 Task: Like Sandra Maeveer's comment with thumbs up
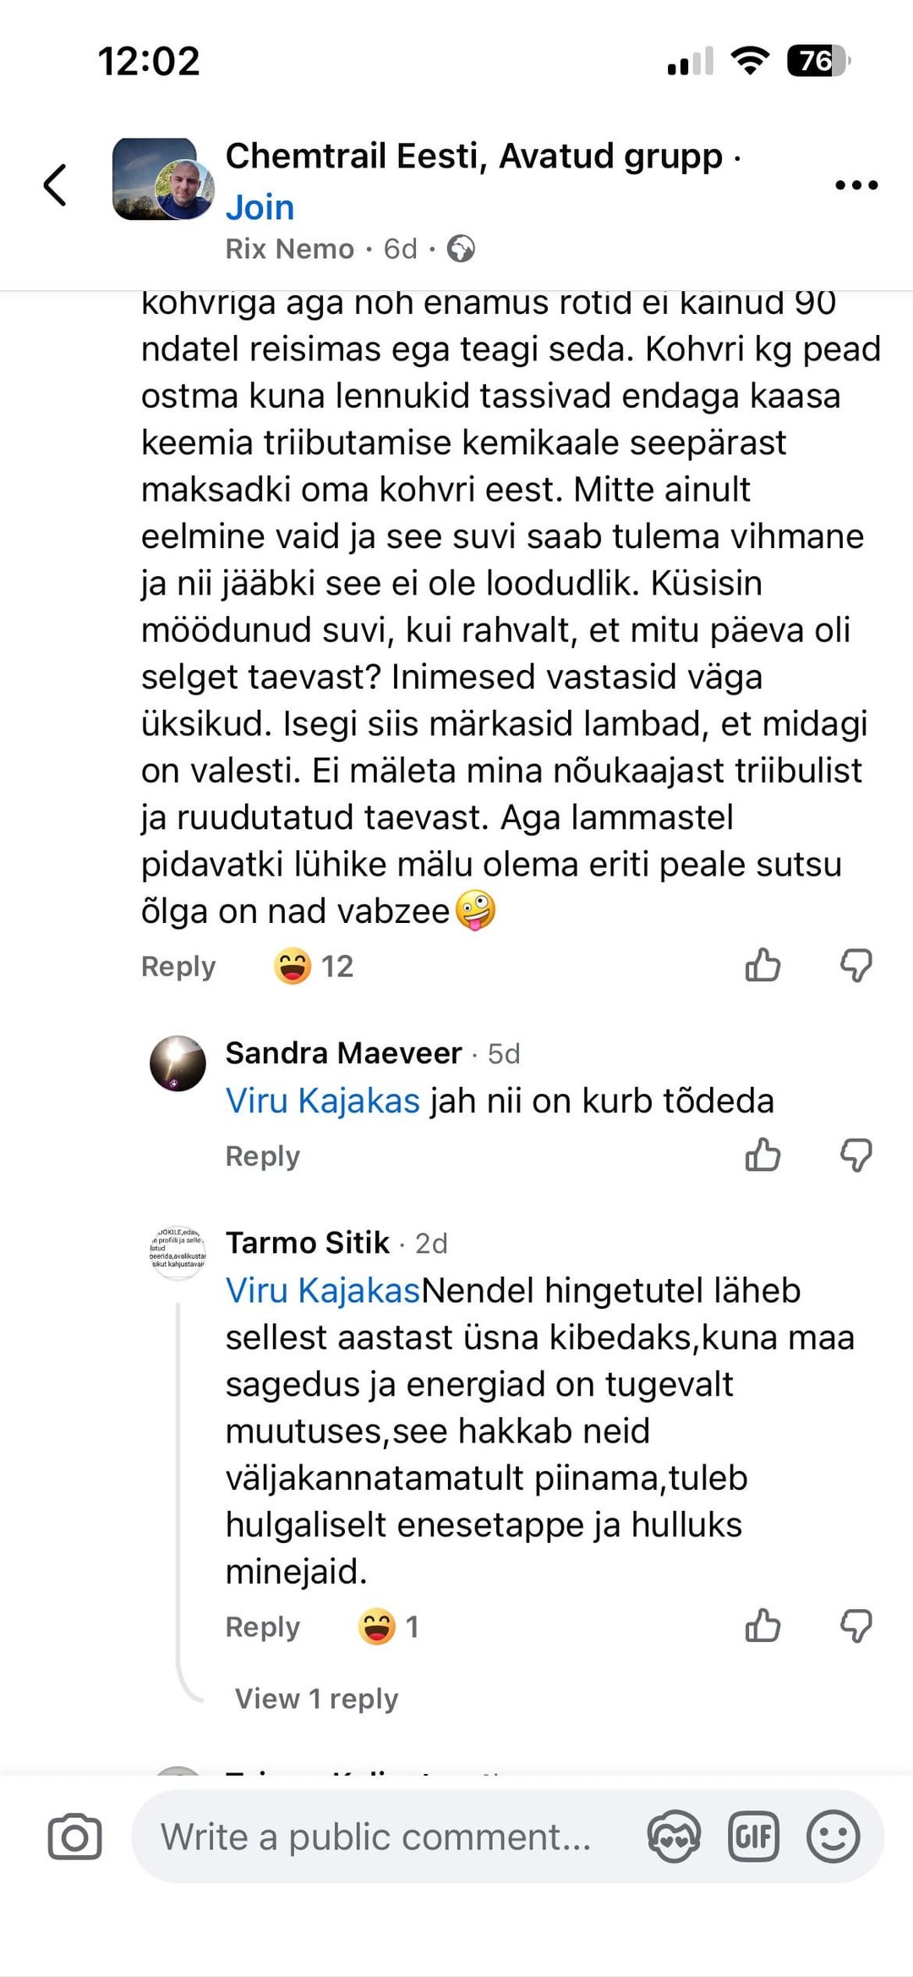click(763, 1155)
